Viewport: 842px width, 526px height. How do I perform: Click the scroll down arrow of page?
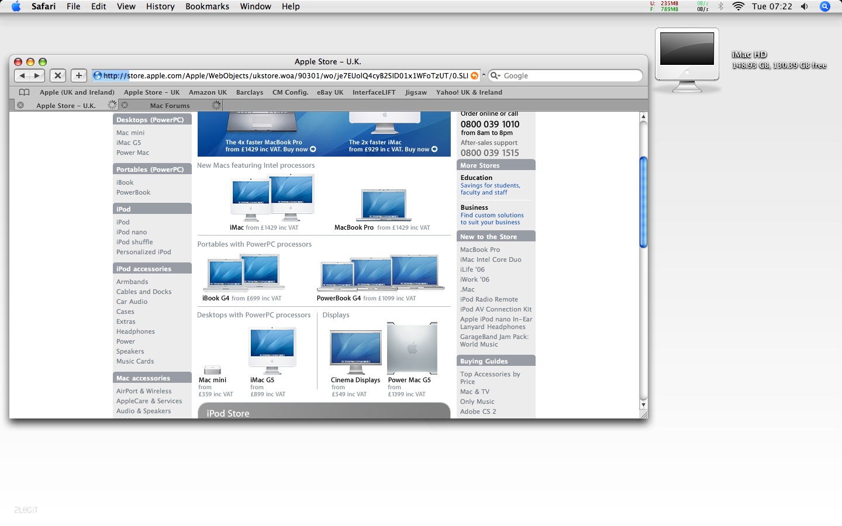coord(643,404)
